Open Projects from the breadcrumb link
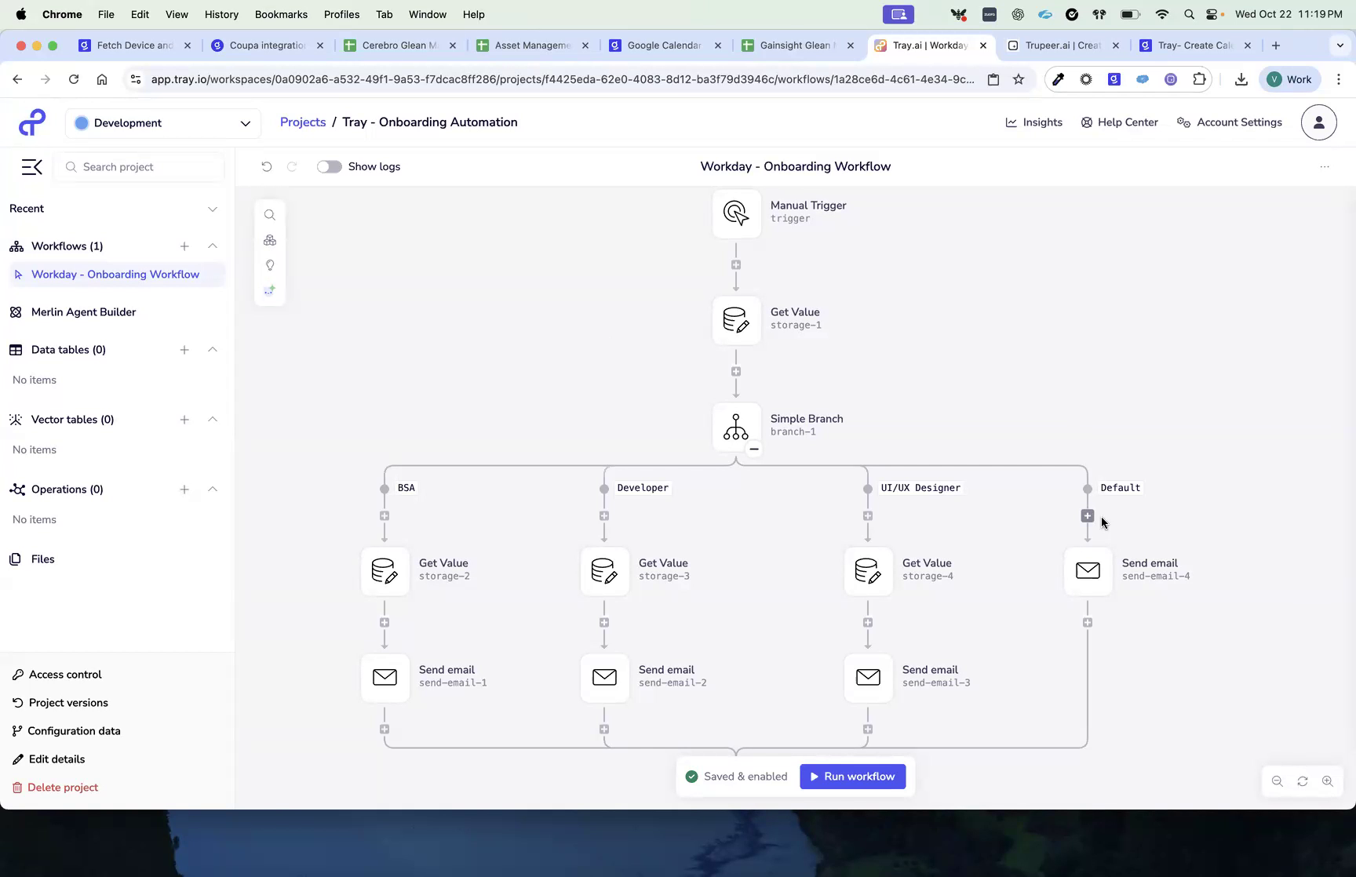 [x=302, y=122]
